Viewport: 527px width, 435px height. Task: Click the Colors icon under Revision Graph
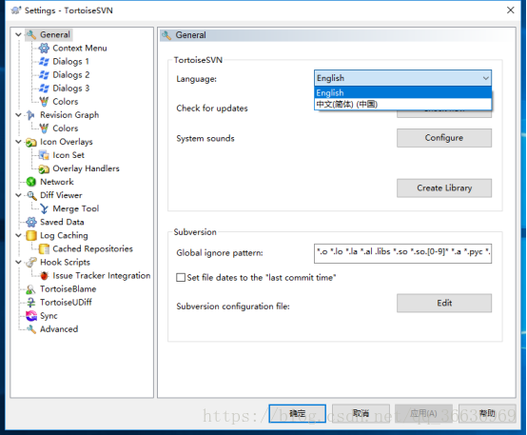44,129
